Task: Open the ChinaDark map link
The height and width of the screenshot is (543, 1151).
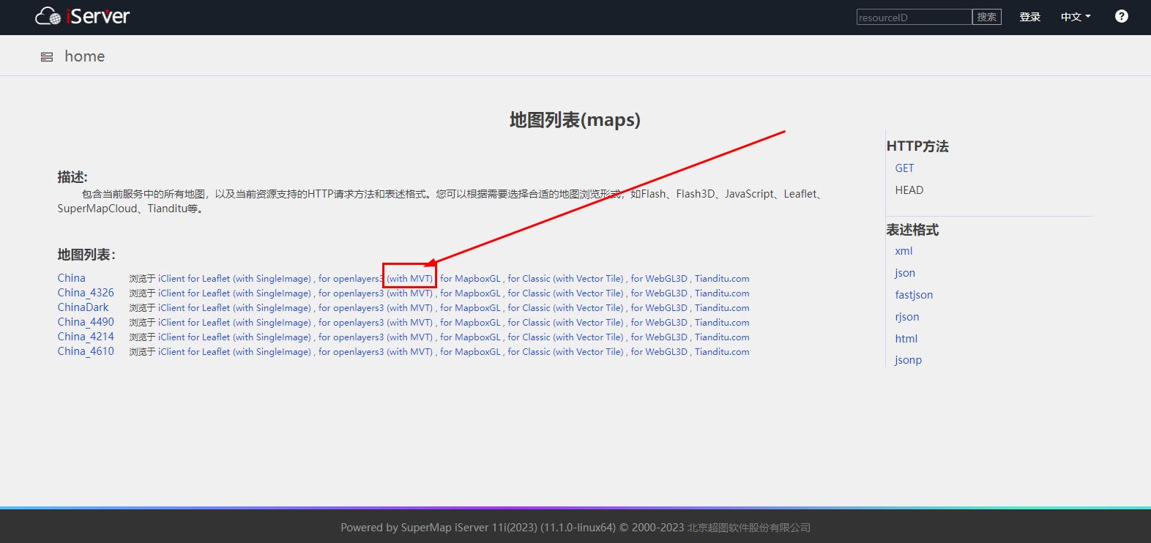Action: tap(83, 307)
